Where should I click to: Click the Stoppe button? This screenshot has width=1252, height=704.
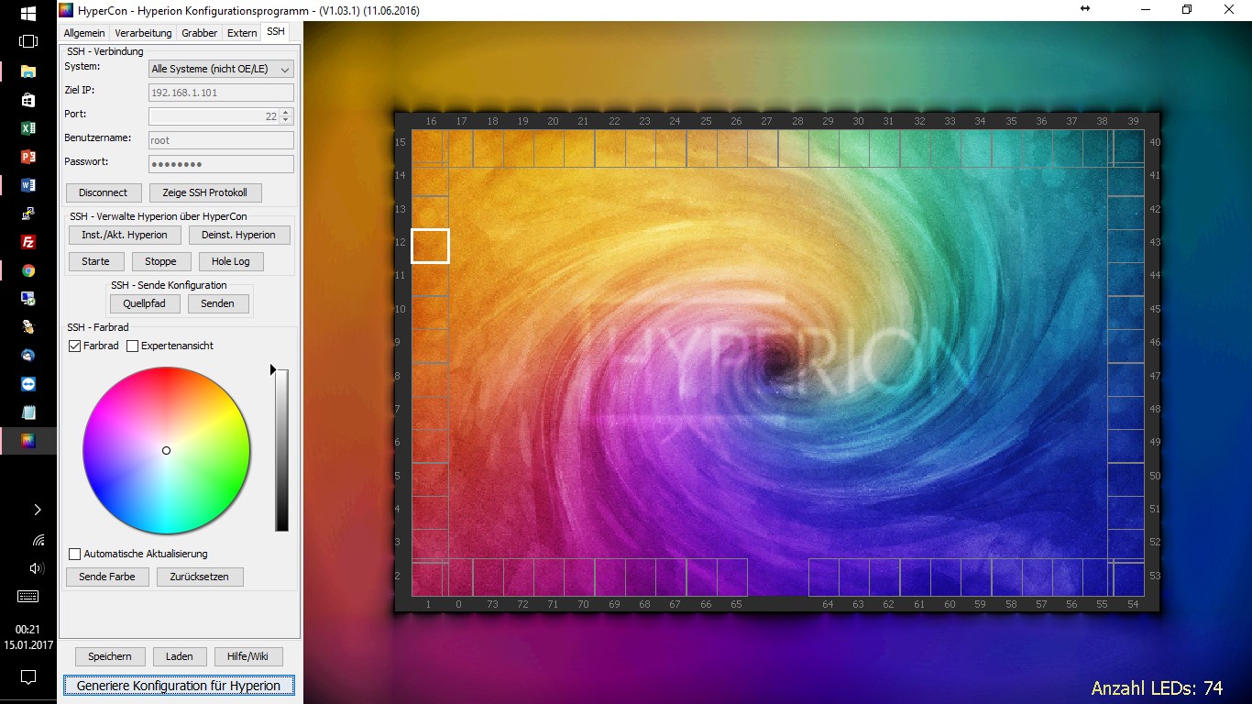[160, 261]
